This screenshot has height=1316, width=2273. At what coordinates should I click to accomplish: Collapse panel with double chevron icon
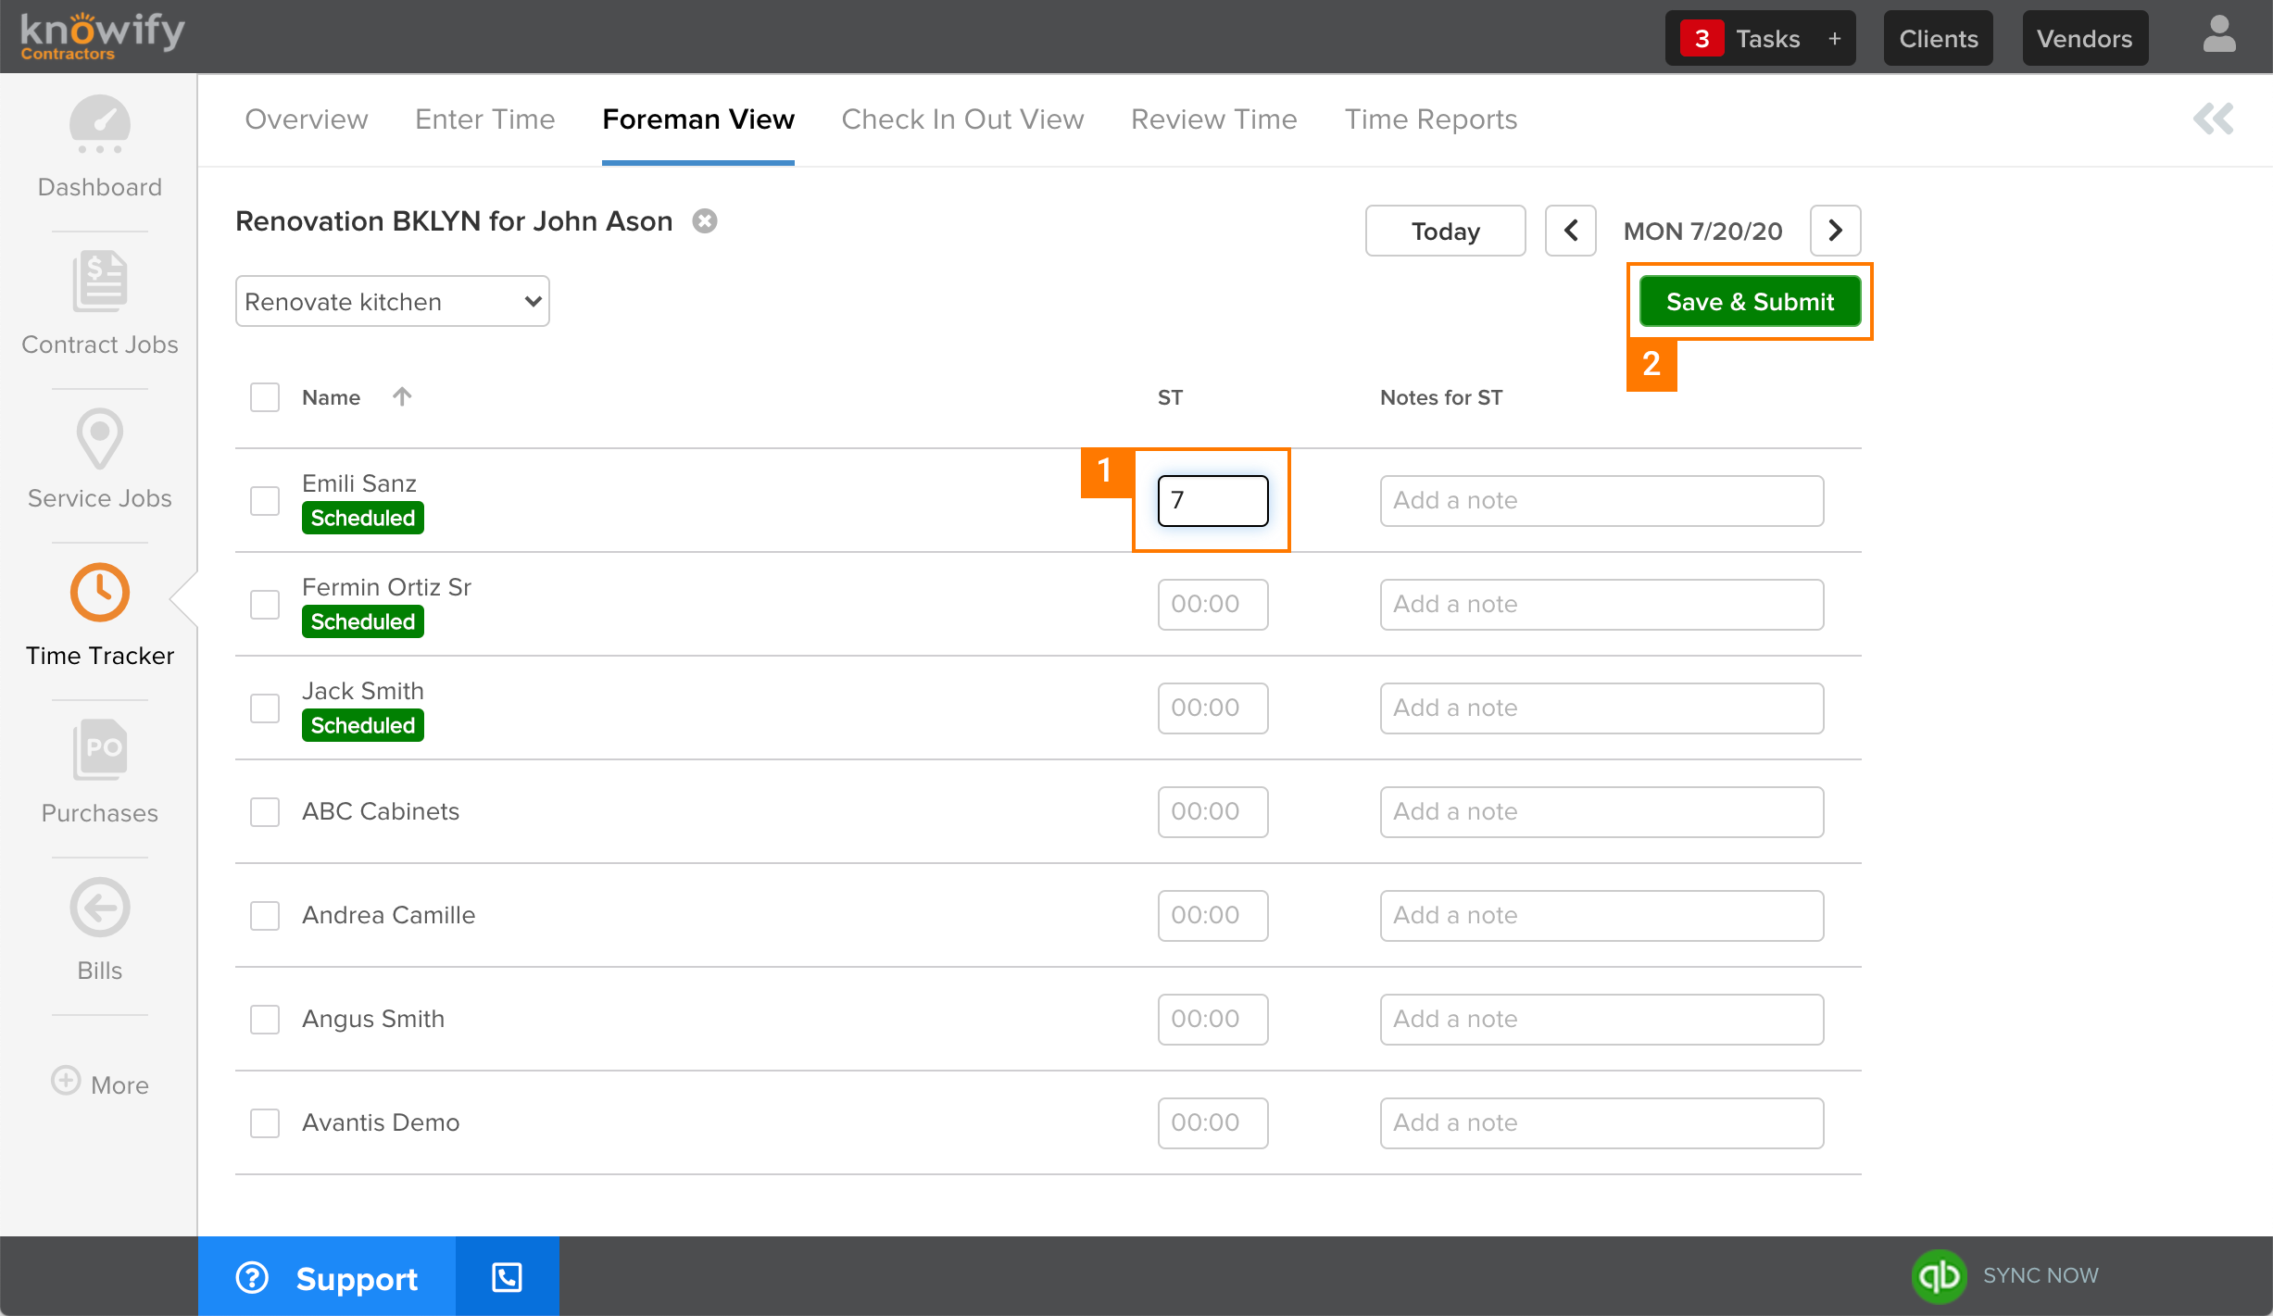[x=2214, y=119]
